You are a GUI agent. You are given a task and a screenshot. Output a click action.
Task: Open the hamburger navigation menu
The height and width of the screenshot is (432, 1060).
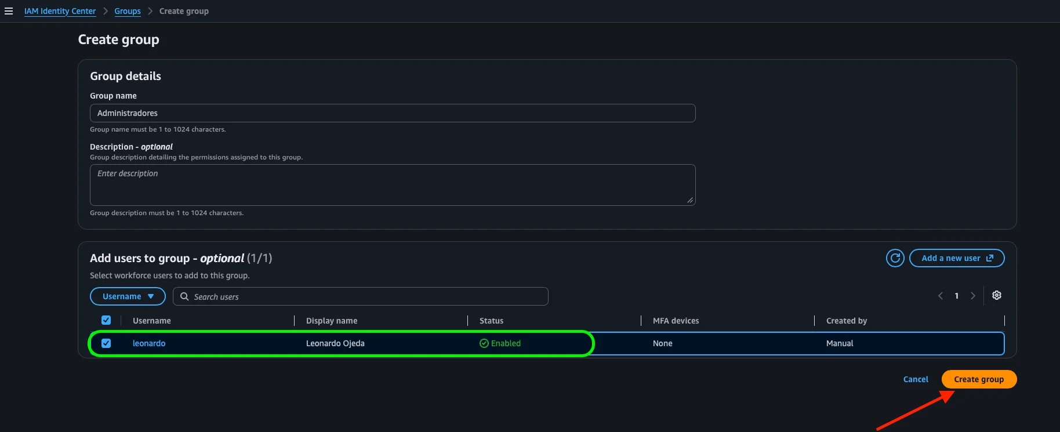coord(9,11)
